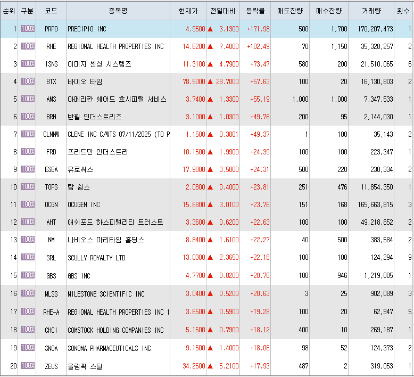Click the 구분 column header
Viewport: 414px width, 377px height.
(x=27, y=11)
